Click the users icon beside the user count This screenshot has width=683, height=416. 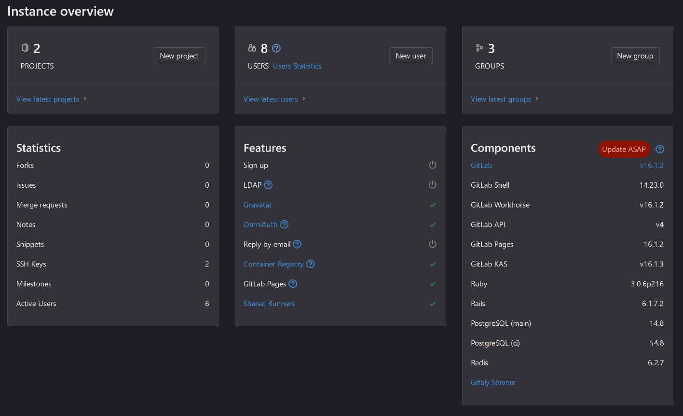(x=252, y=48)
